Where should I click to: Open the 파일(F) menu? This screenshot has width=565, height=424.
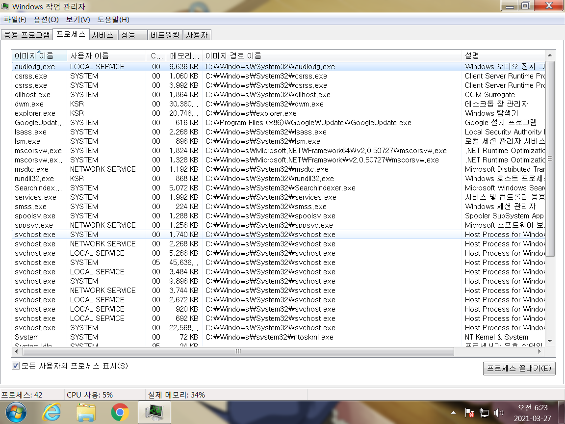[15, 20]
